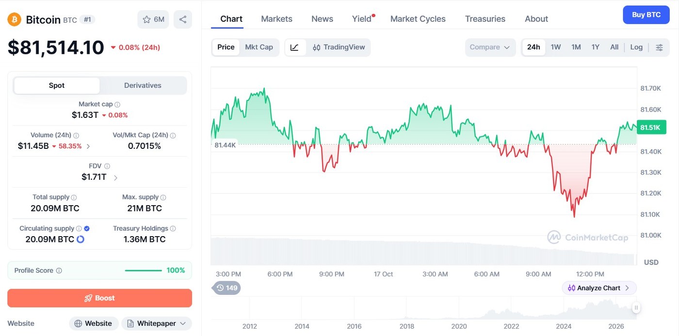Click the Total supply info icon
Viewport: 679px width, 336px height.
click(74, 197)
